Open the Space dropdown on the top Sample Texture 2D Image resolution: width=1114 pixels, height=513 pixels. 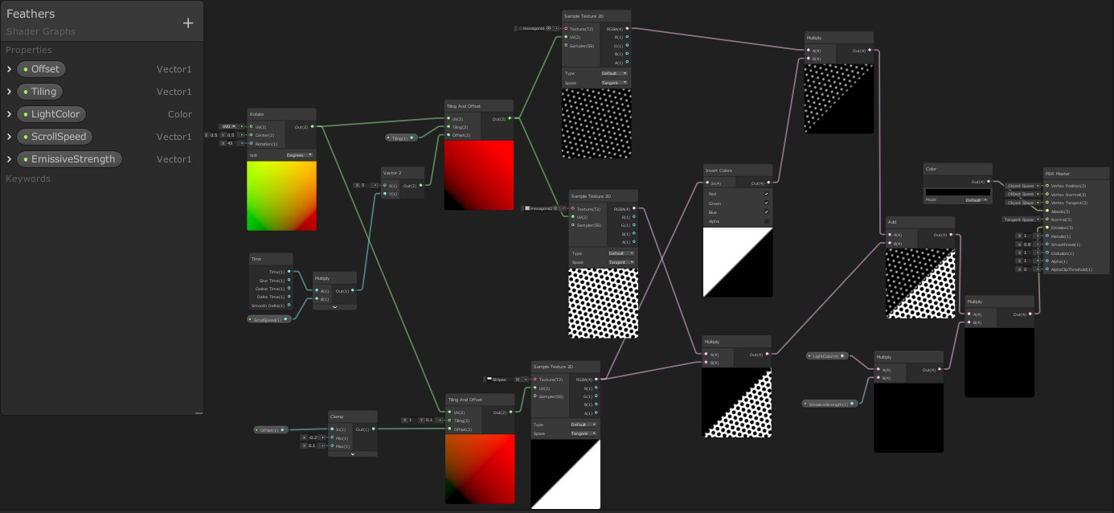tap(613, 82)
